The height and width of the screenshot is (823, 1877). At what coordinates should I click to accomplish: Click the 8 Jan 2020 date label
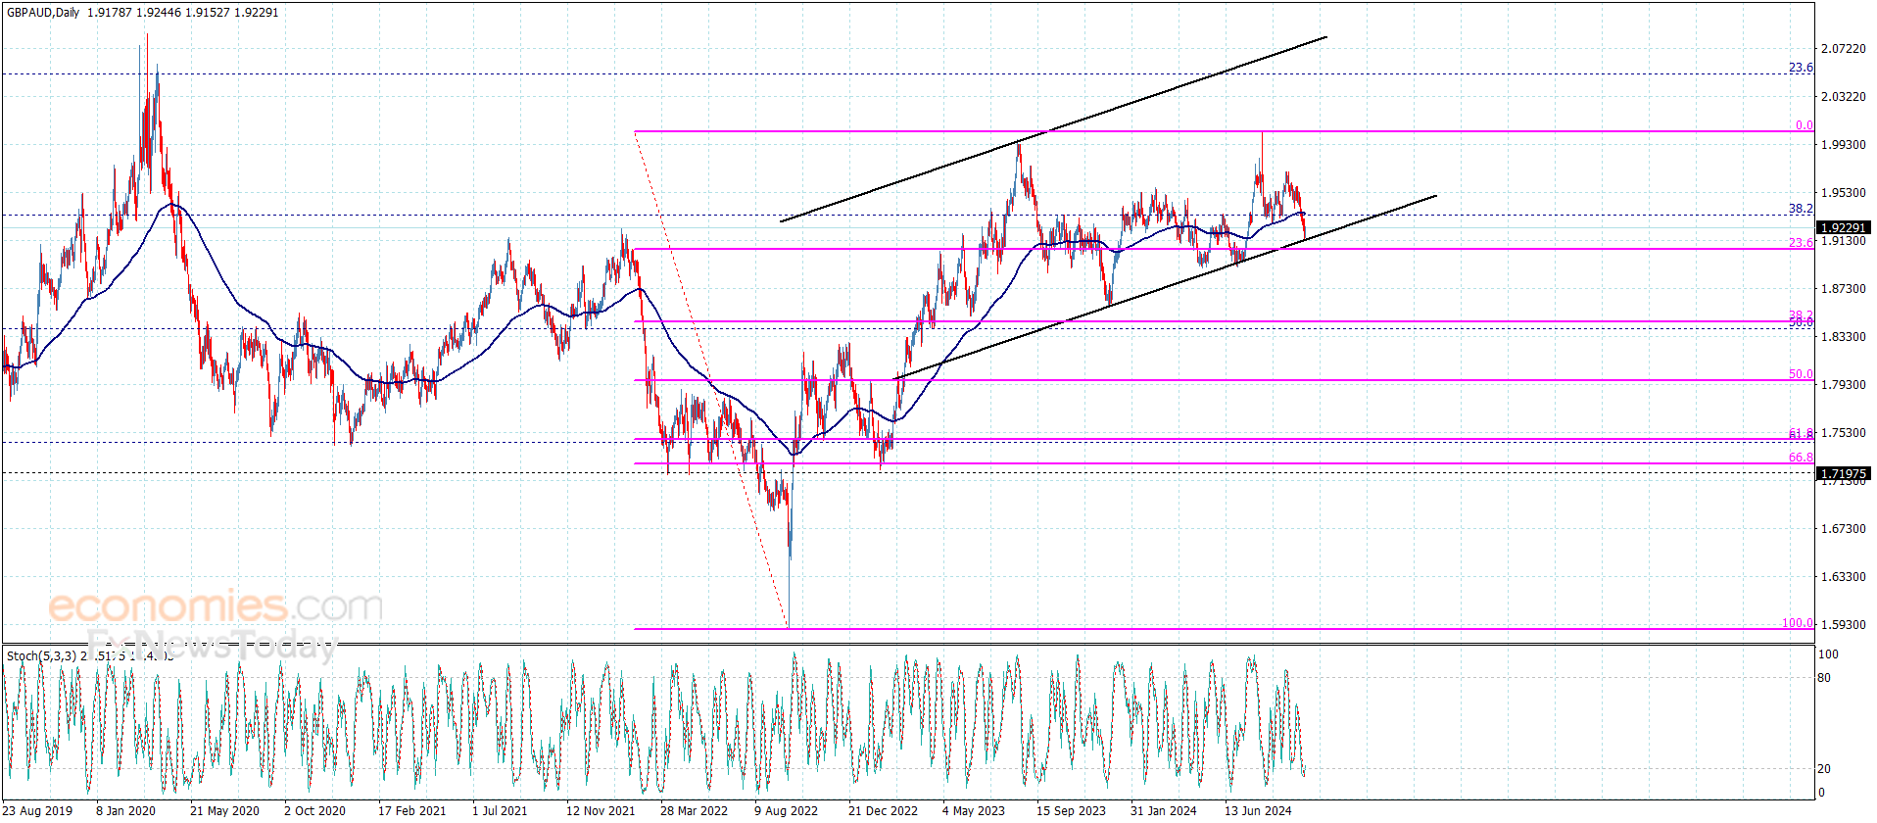pos(125,810)
